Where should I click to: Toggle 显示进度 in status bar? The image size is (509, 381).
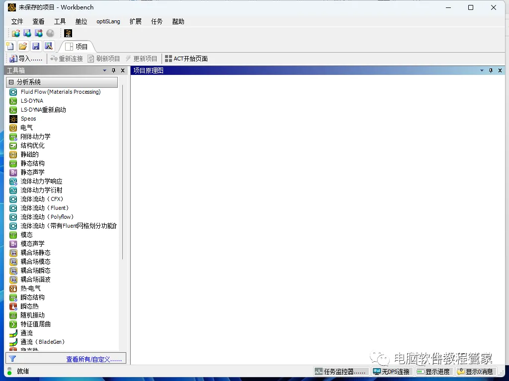pos(433,372)
